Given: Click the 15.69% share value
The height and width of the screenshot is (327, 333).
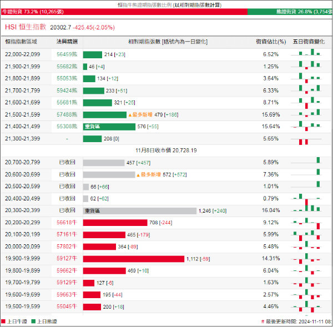Looking at the screenshot, I should point(271,115).
